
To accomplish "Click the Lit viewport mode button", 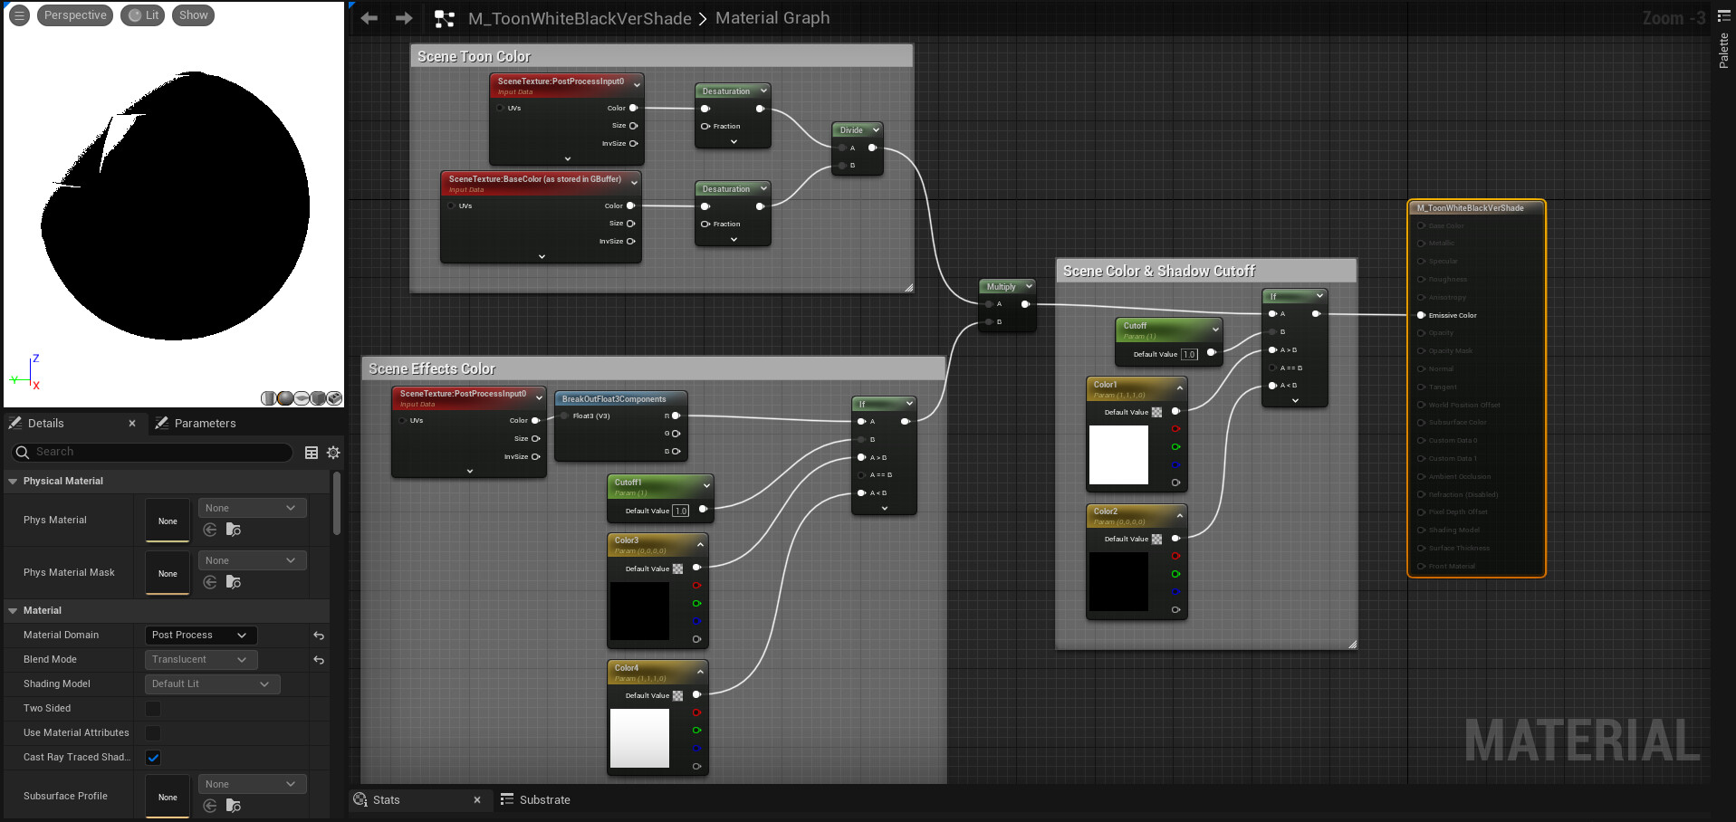I will (x=142, y=14).
